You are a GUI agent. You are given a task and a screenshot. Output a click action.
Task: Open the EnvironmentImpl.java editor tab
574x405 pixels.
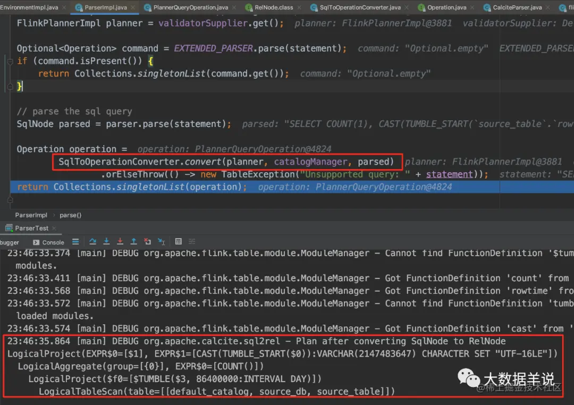click(29, 7)
